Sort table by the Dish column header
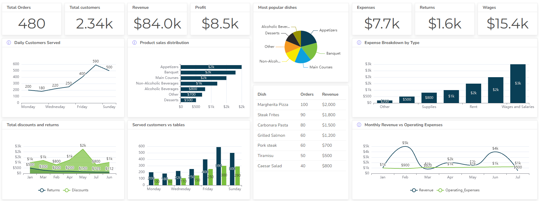 262,94
